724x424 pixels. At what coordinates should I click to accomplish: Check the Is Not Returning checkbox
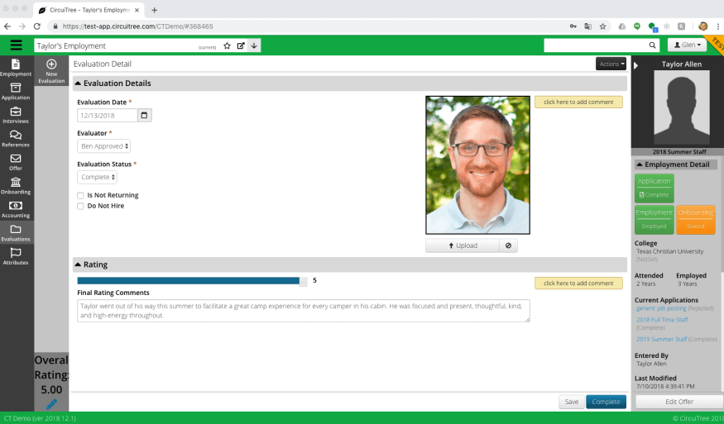point(80,196)
